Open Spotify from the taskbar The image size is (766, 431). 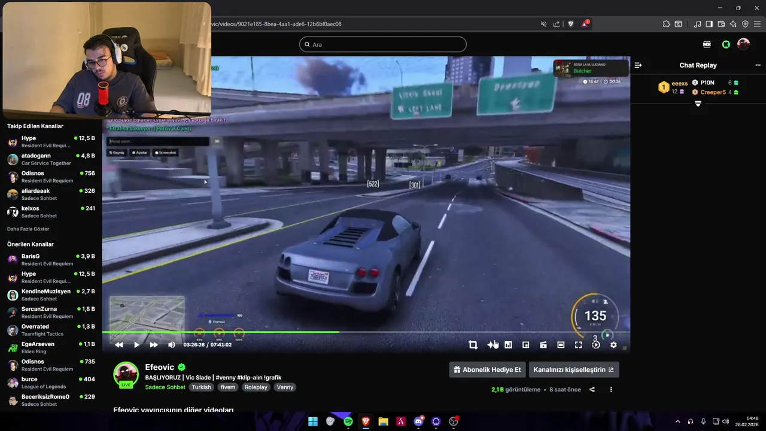[x=348, y=421]
